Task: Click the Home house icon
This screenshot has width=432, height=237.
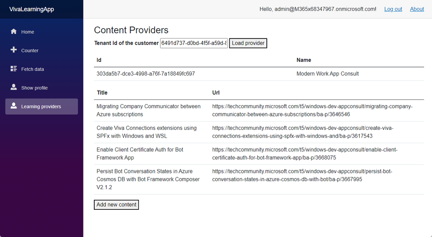Action: click(x=13, y=32)
